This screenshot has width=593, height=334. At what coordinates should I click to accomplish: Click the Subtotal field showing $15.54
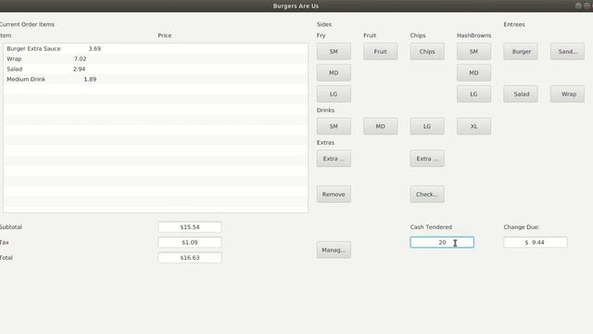point(189,226)
